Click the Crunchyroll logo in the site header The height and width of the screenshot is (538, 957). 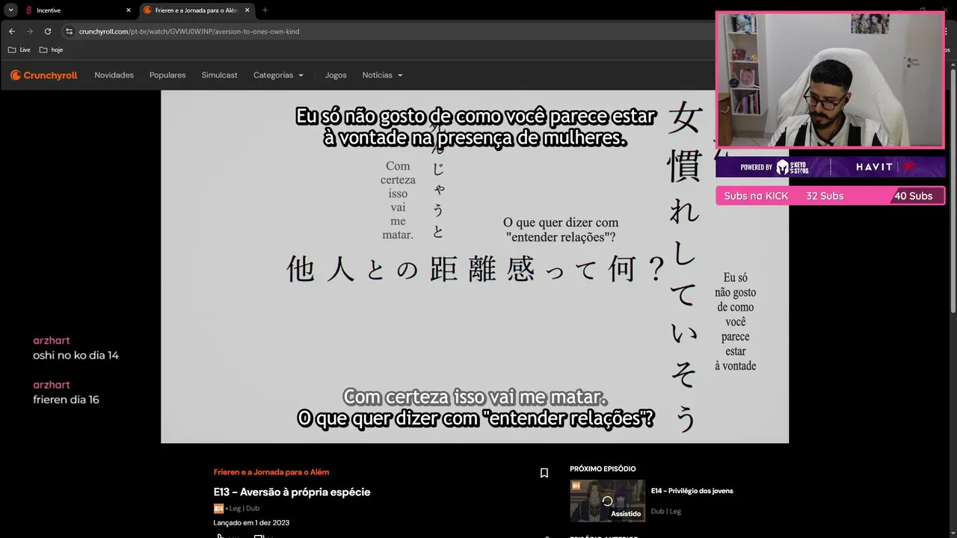(43, 75)
